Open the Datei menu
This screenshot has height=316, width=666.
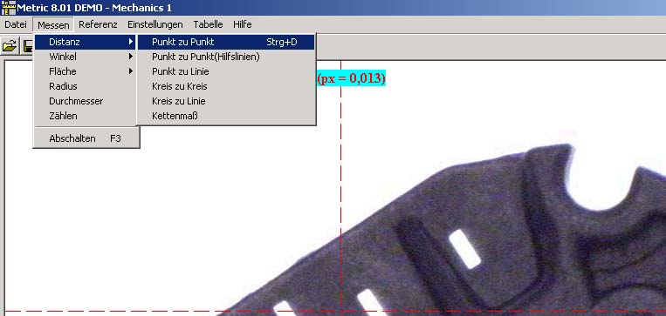tap(16, 24)
